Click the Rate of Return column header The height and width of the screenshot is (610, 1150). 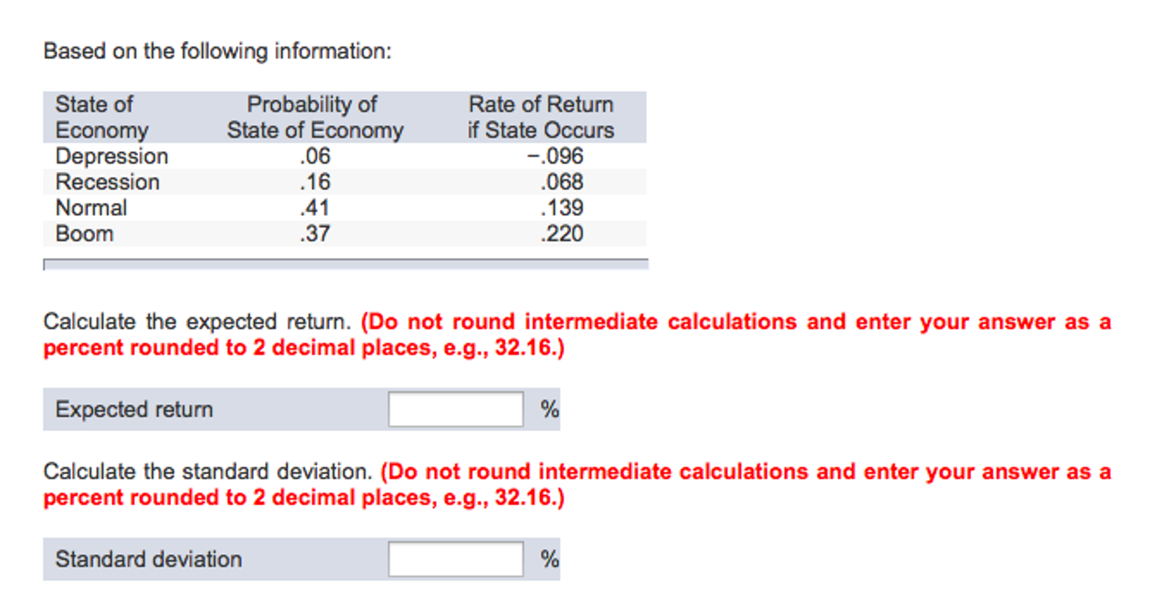click(x=541, y=117)
